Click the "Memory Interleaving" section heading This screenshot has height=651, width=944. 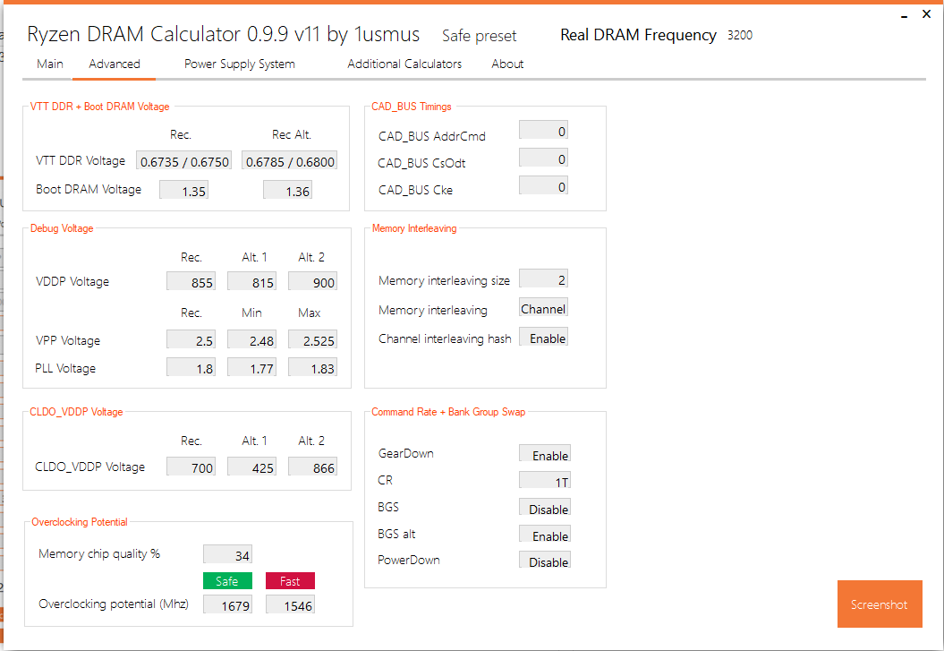(414, 228)
